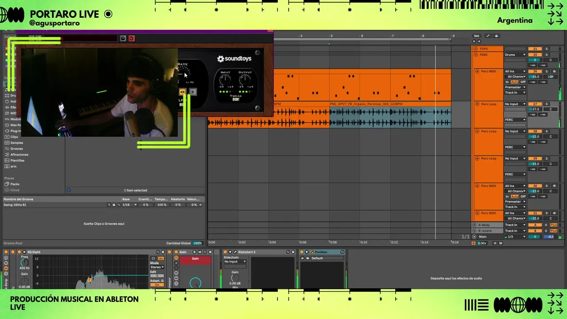The image size is (567, 319).
Task: Click the Set button above the mixer
Action: coord(477,36)
